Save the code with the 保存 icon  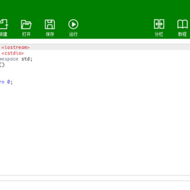pyautogui.click(x=50, y=24)
